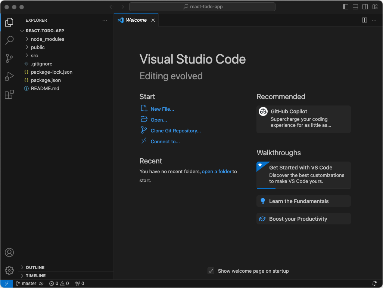Click the ports forwarded indicator showing 0

tap(80, 284)
